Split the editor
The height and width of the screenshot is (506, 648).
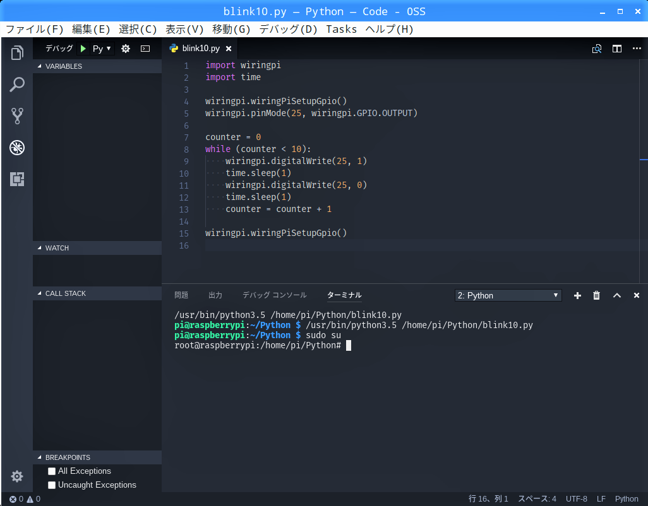click(617, 49)
